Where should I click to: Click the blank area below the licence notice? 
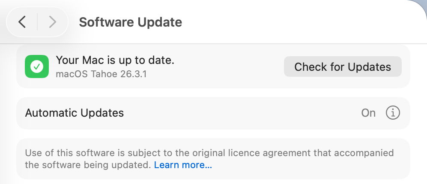tap(214, 181)
